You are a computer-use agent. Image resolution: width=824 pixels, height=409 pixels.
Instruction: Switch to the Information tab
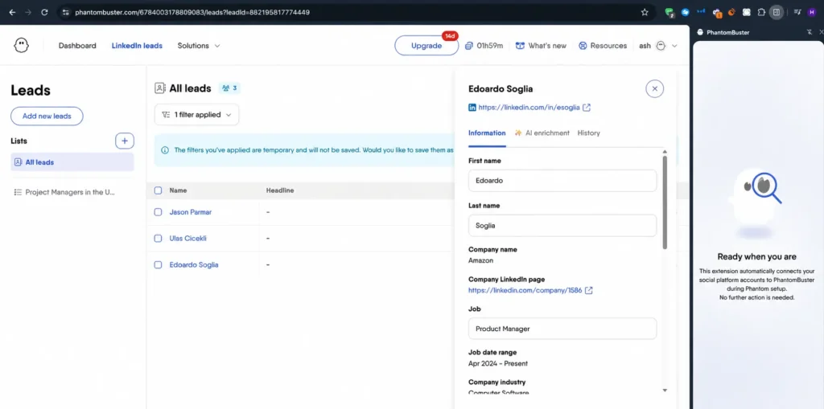(487, 133)
